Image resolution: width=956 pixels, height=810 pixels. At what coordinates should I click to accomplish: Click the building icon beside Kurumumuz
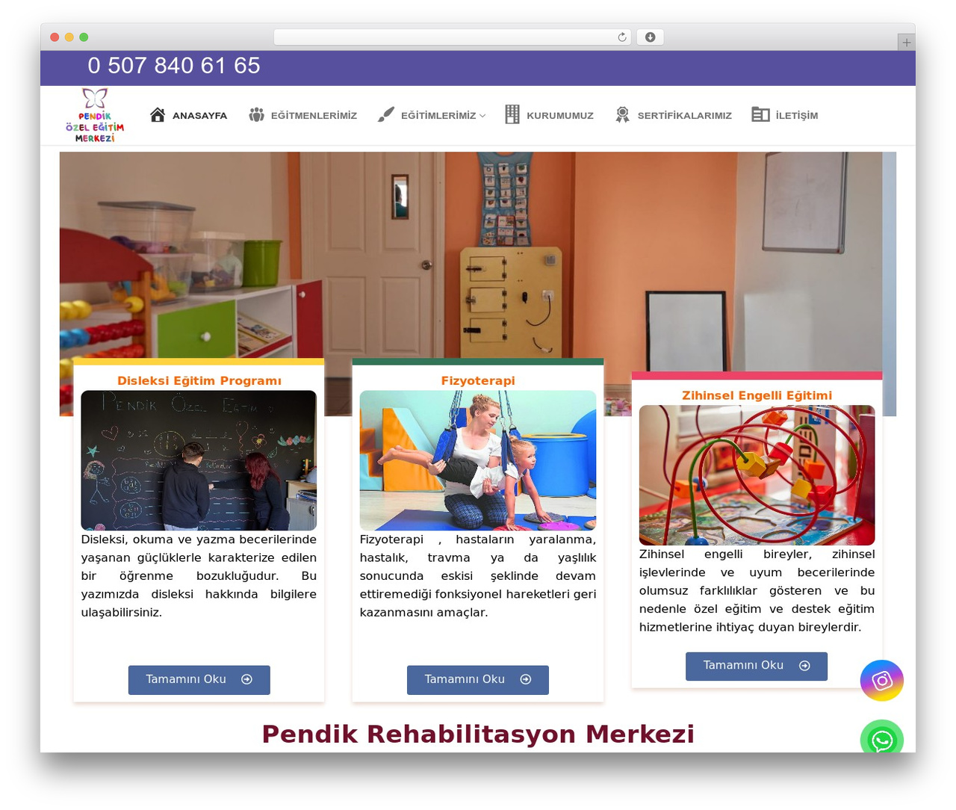[512, 114]
